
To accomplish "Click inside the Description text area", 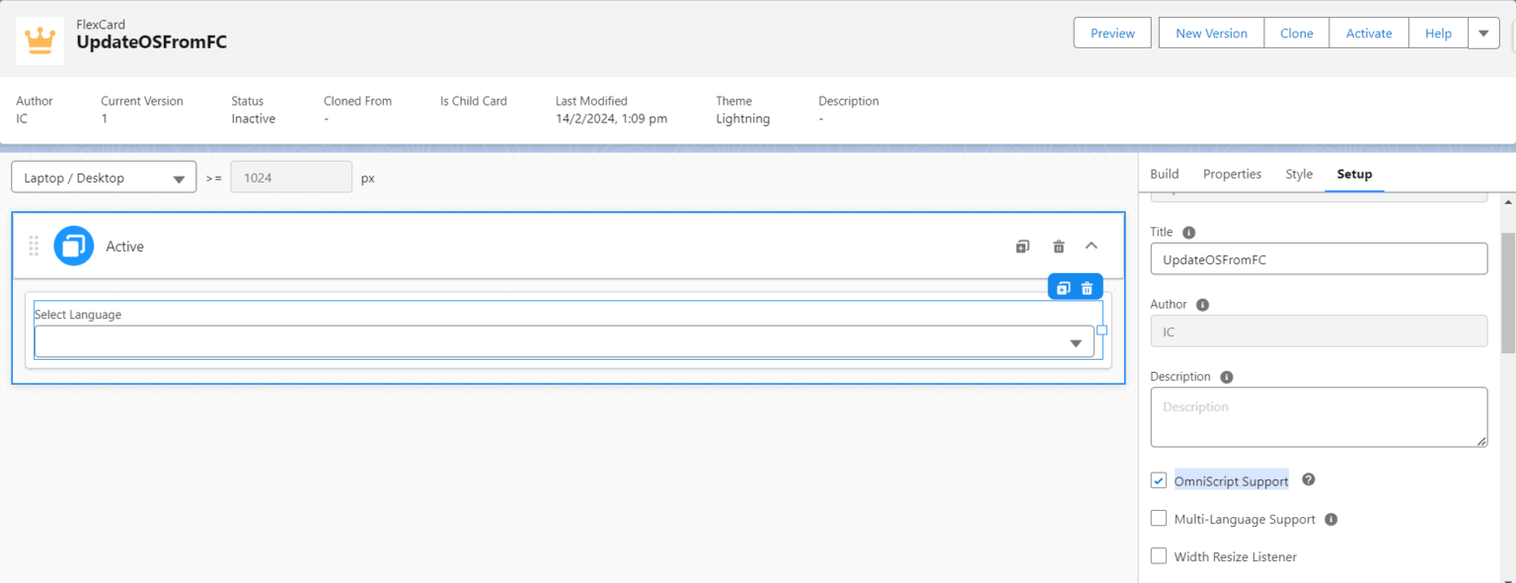I will (x=1319, y=416).
